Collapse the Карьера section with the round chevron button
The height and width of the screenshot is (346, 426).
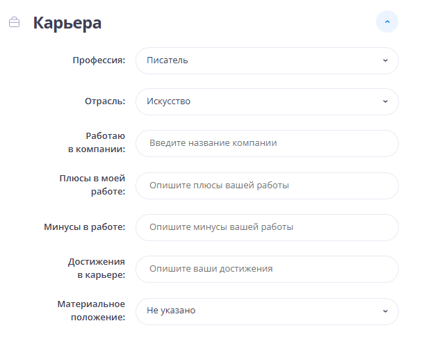[x=387, y=22]
